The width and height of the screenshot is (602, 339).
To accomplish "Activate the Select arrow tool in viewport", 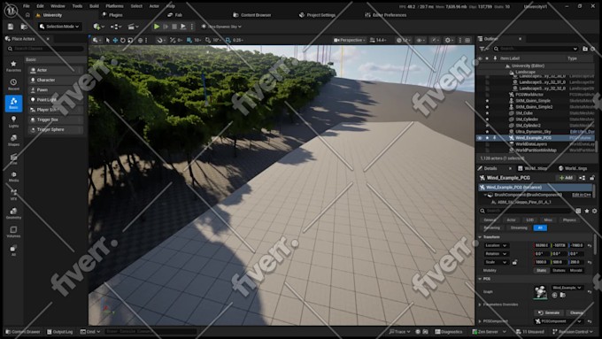I will [107, 40].
